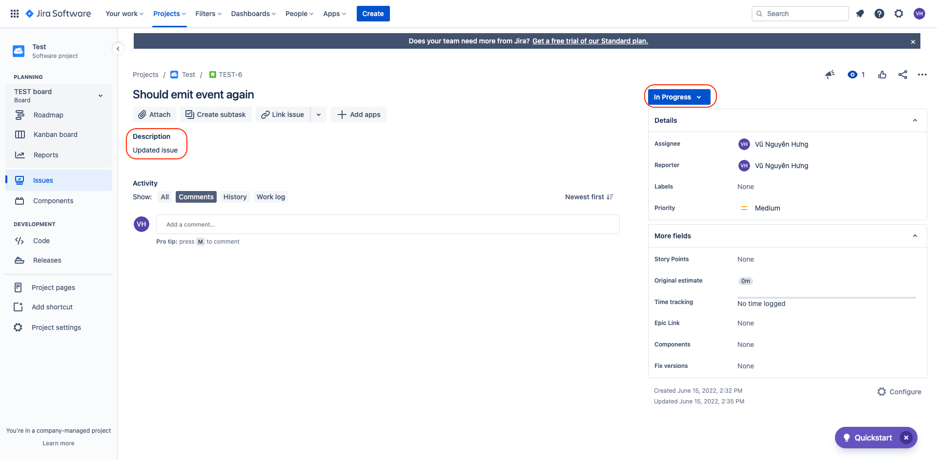Open the In Progress status dropdown
The height and width of the screenshot is (460, 937).
click(679, 96)
